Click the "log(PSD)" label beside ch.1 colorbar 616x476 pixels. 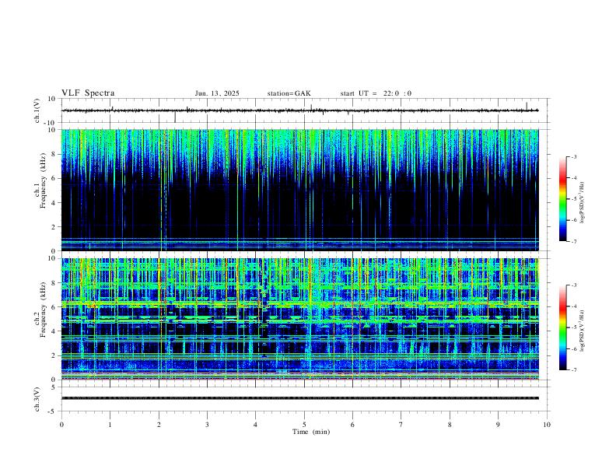583,203
